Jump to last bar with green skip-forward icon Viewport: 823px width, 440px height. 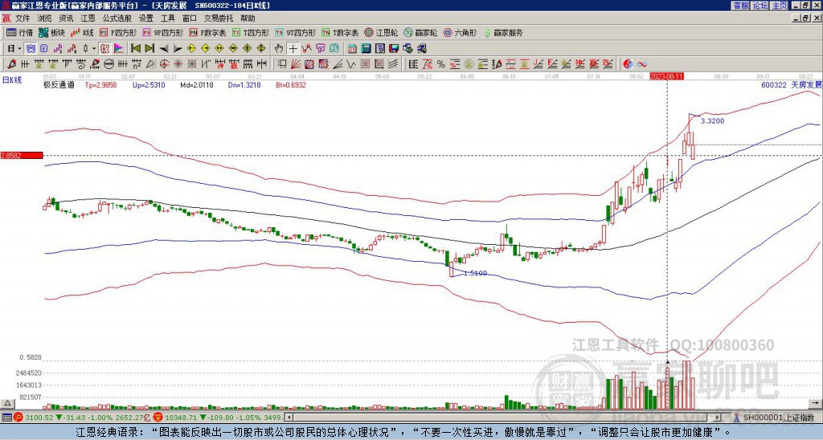coord(149,49)
